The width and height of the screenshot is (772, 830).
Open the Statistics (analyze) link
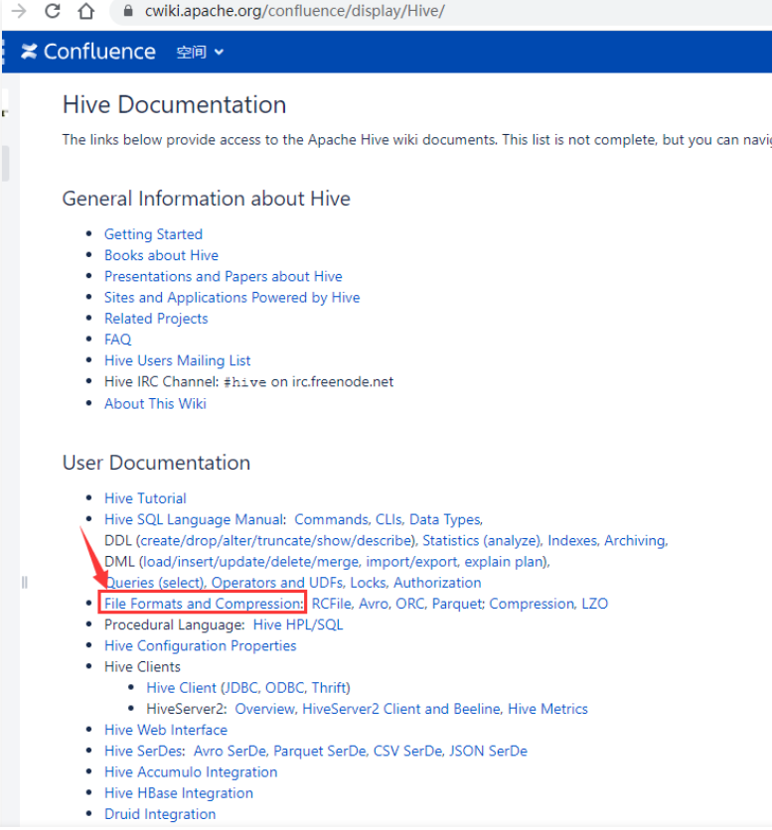[482, 541]
